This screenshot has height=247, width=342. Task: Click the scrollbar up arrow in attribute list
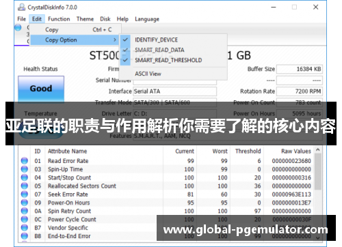click(x=318, y=150)
